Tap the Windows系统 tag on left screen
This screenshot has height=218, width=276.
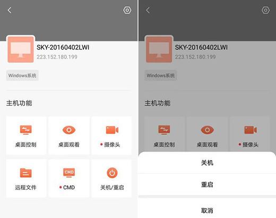click(22, 76)
